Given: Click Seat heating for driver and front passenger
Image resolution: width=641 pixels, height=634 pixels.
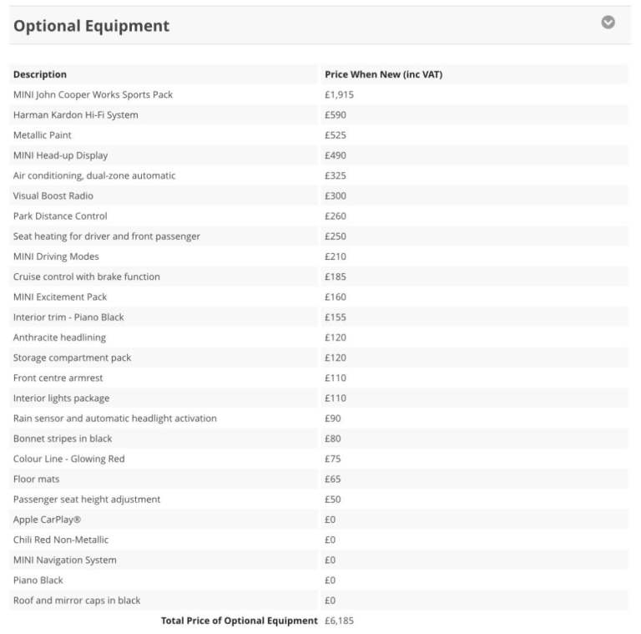Looking at the screenshot, I should (107, 236).
